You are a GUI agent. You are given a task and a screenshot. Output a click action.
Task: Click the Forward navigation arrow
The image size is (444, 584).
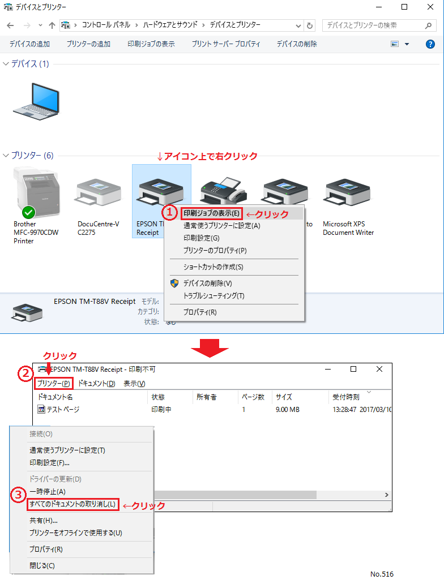[27, 25]
